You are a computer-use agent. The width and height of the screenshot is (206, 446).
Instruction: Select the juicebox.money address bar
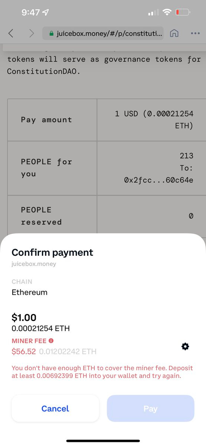coord(103,33)
